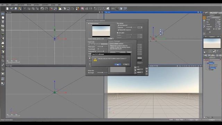This screenshot has width=222, height=125.
Task: Click the zoom out magnifier icon
Action: (104, 9)
